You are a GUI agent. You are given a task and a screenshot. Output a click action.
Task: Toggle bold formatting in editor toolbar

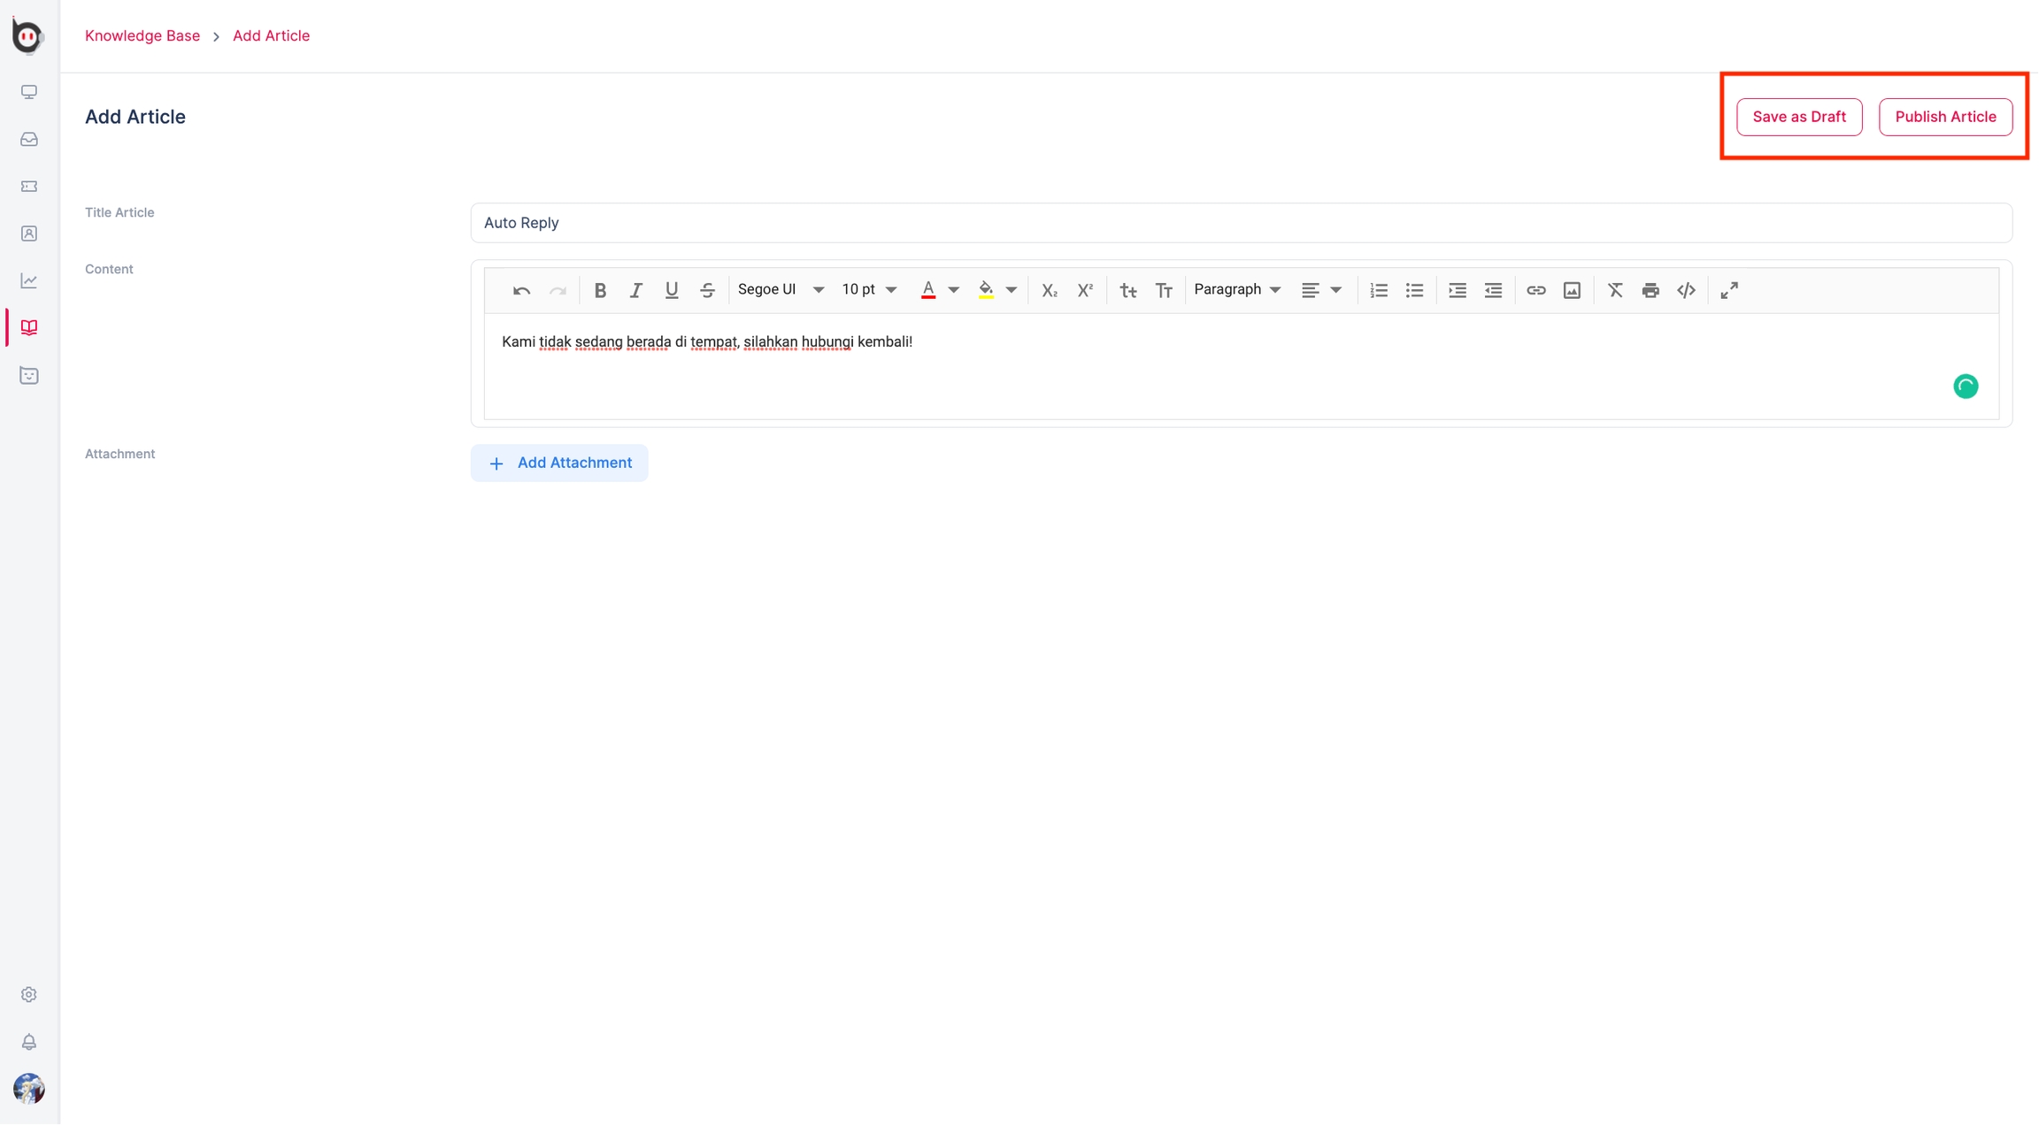click(x=600, y=290)
